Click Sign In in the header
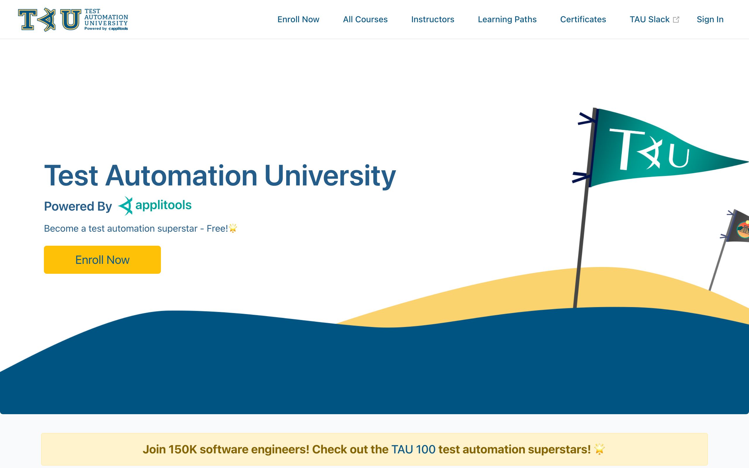Image resolution: width=749 pixels, height=468 pixels. [710, 20]
